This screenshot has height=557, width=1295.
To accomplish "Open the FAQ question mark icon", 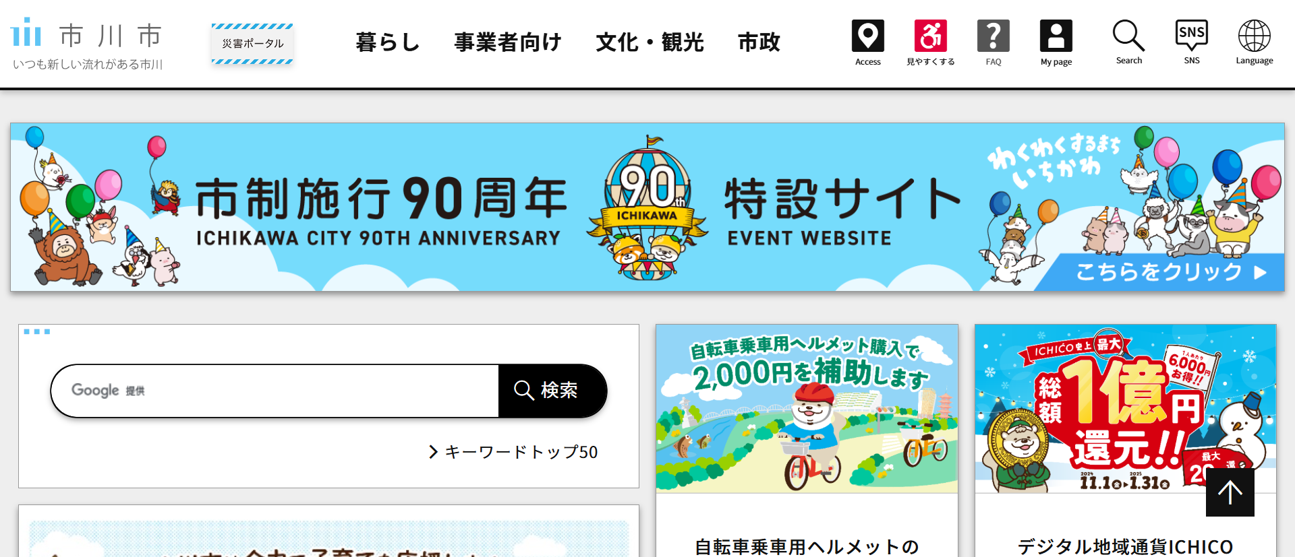I will (993, 36).
